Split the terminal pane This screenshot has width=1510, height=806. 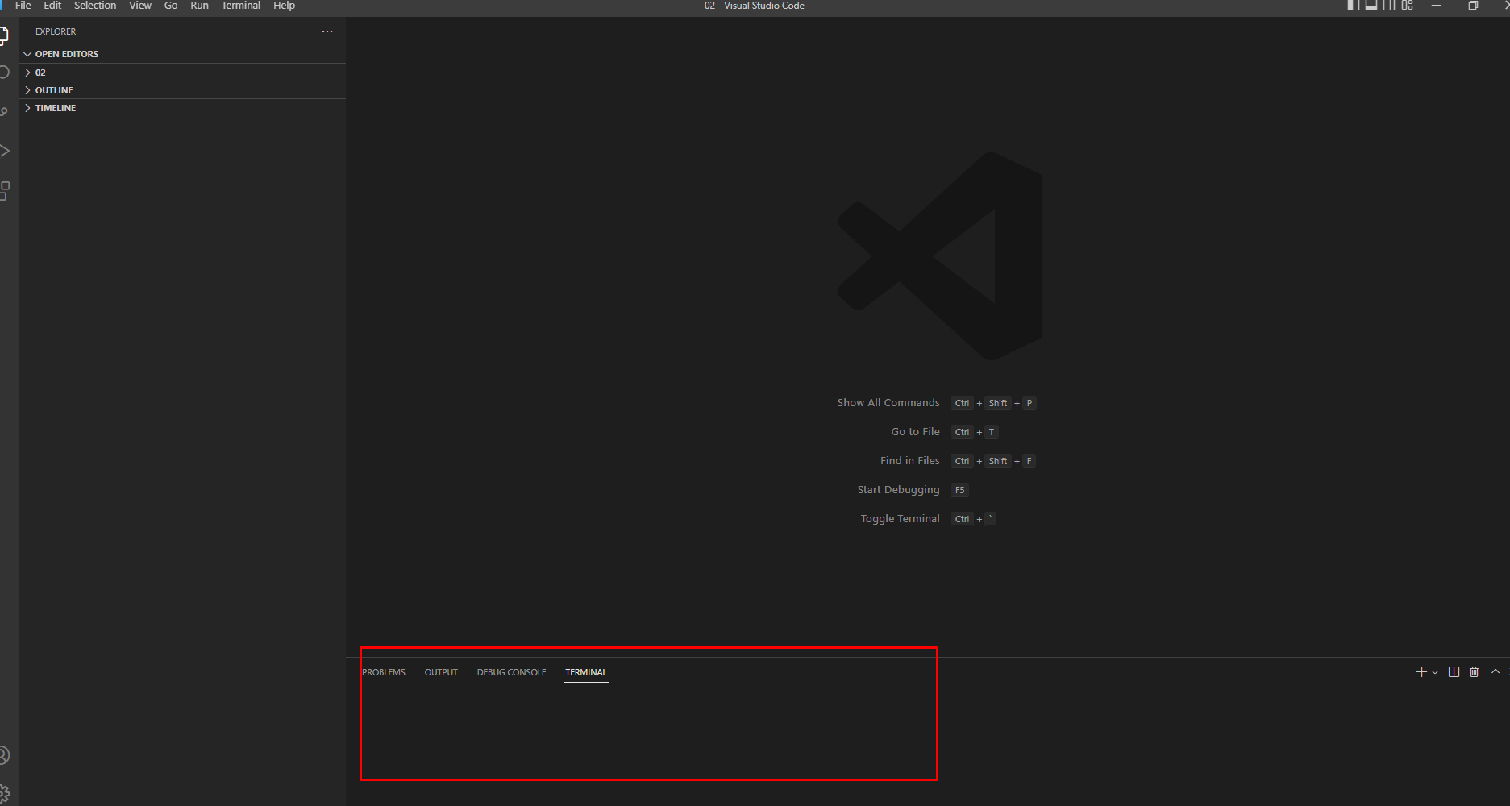coord(1454,671)
